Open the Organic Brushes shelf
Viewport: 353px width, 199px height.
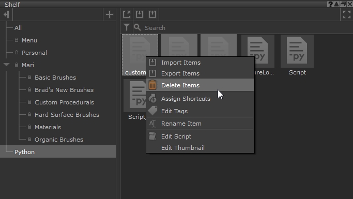pos(59,140)
